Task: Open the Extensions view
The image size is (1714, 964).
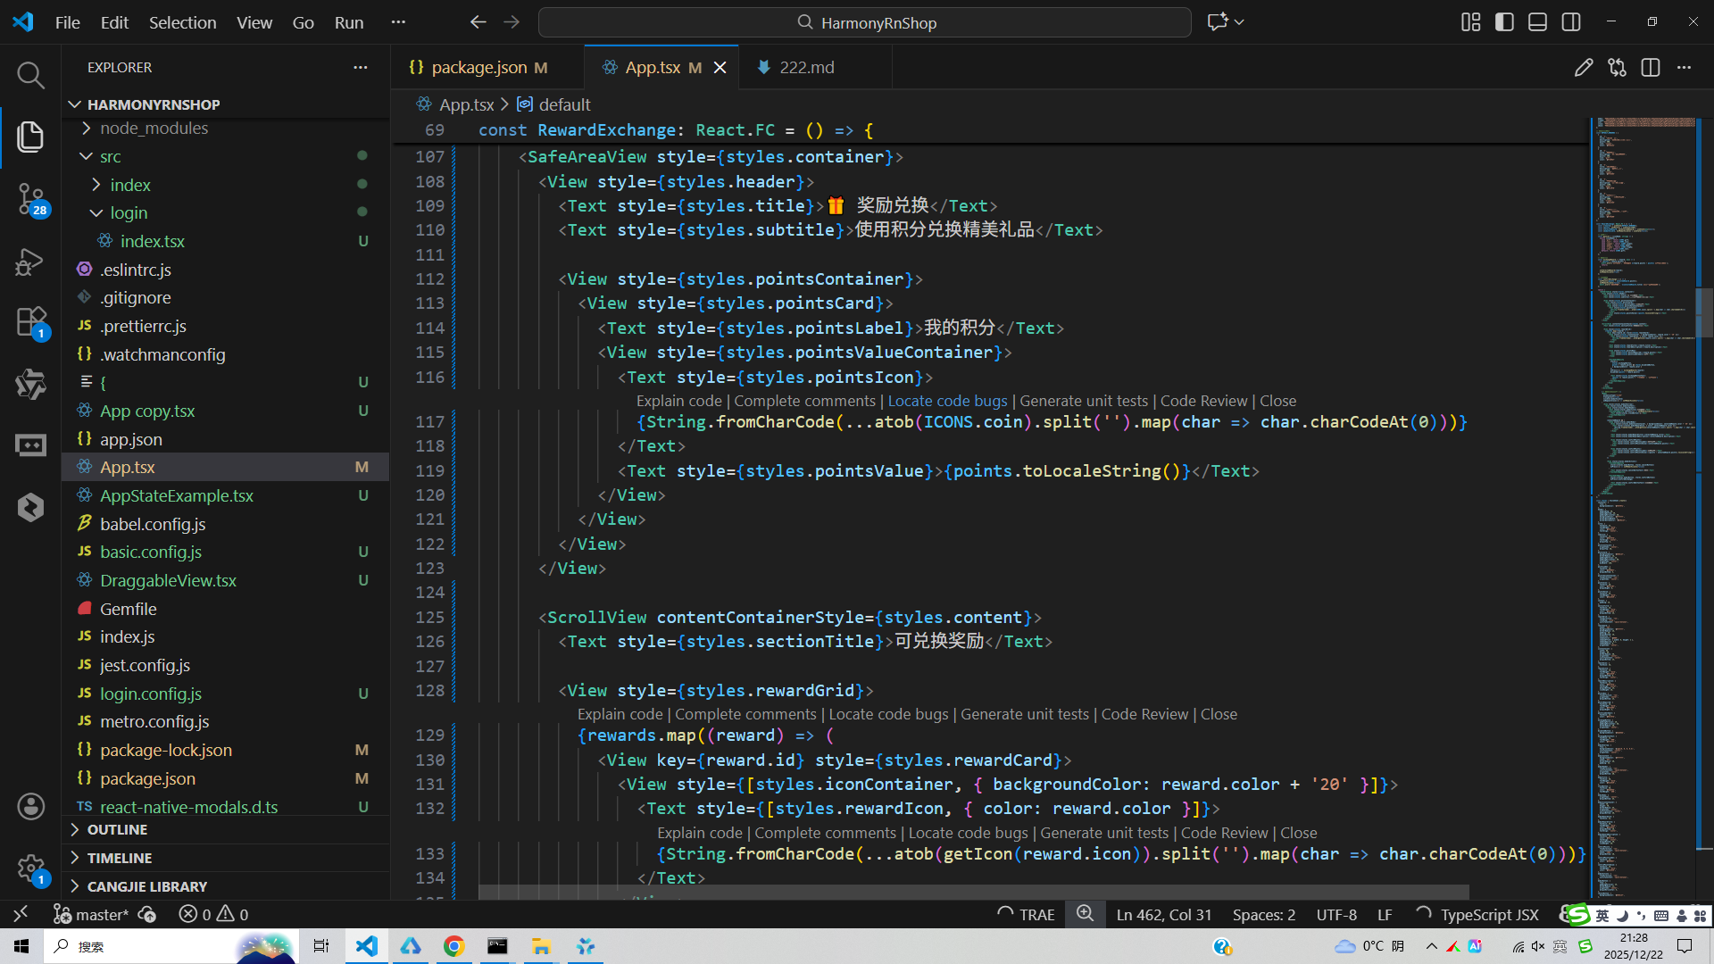Action: [30, 321]
